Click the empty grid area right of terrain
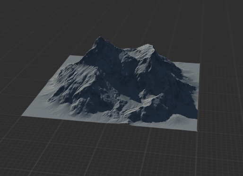This screenshot has width=243, height=176. [x=221, y=95]
